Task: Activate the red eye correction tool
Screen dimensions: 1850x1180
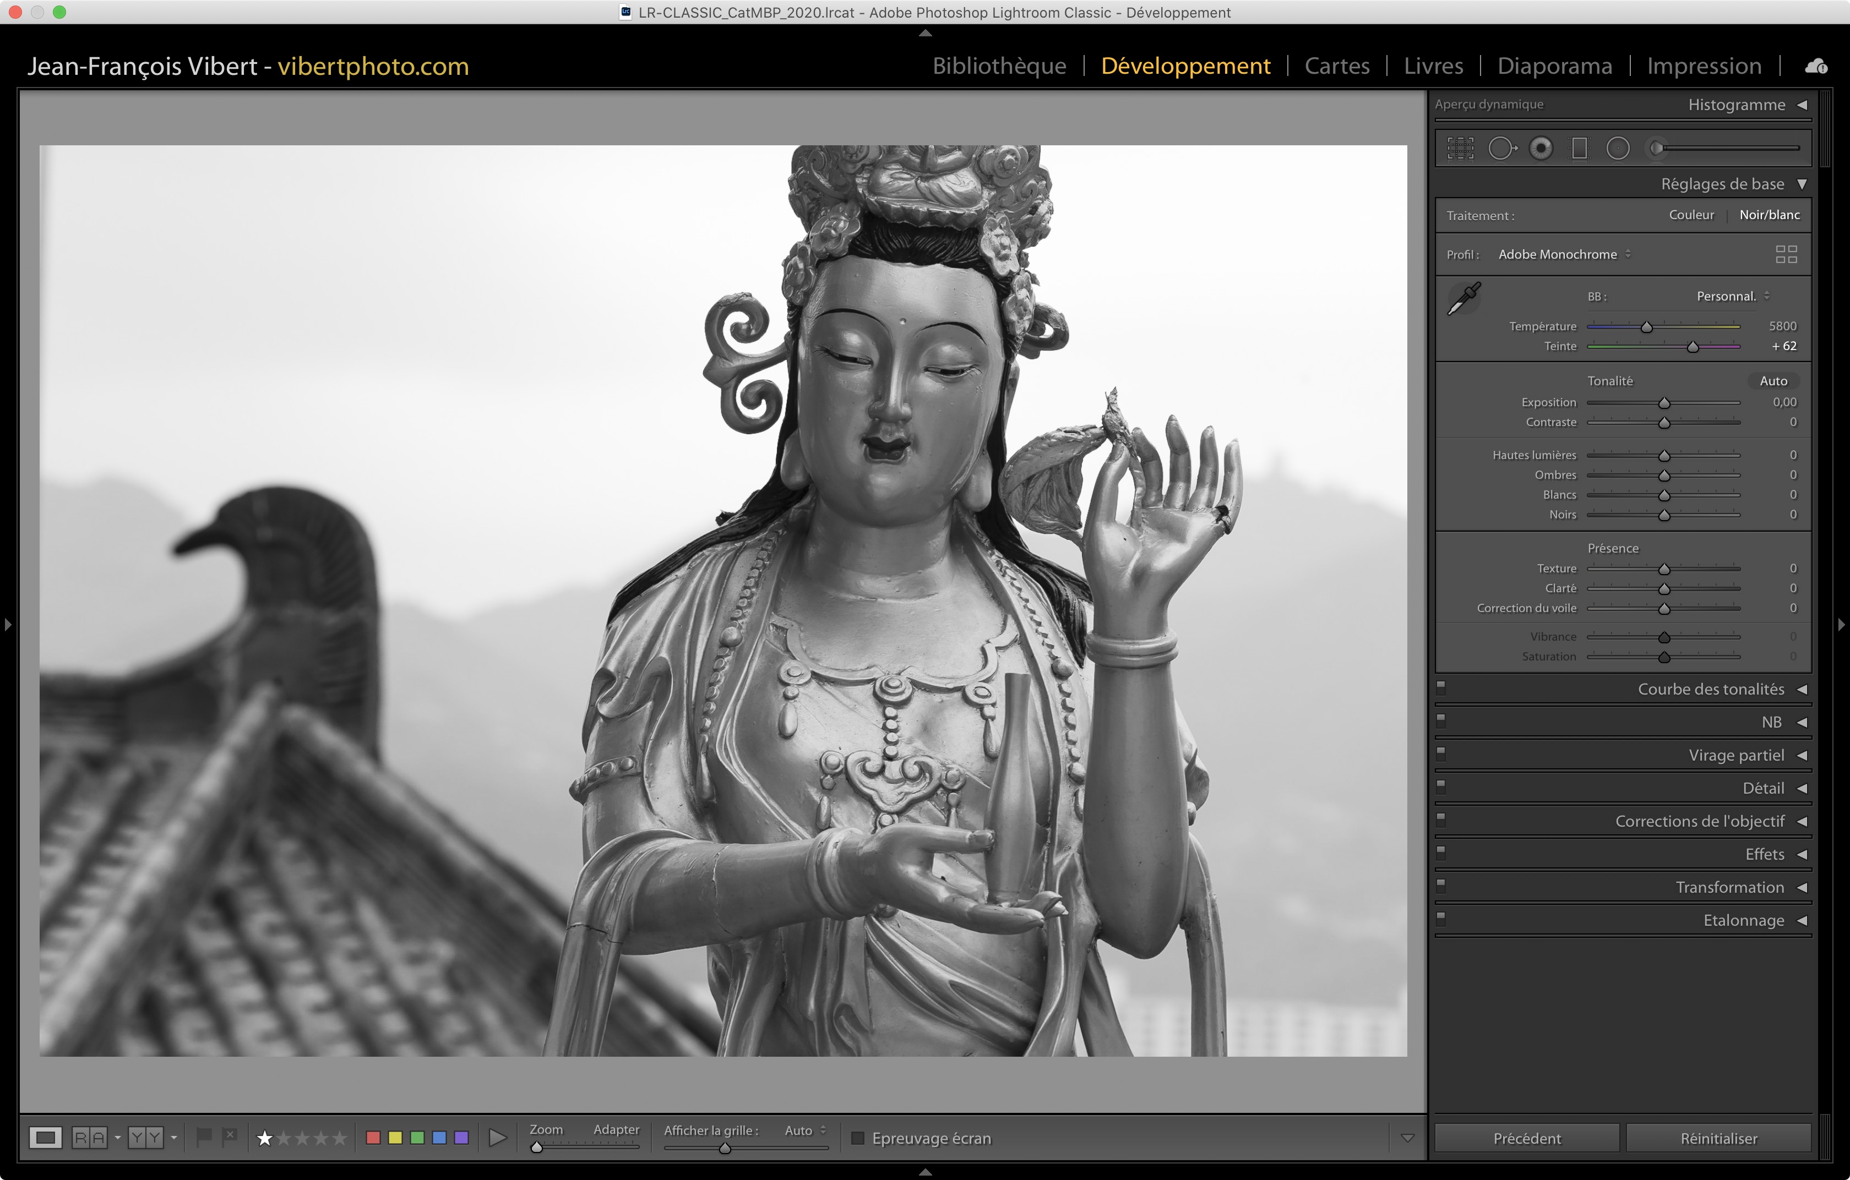Action: click(x=1541, y=148)
